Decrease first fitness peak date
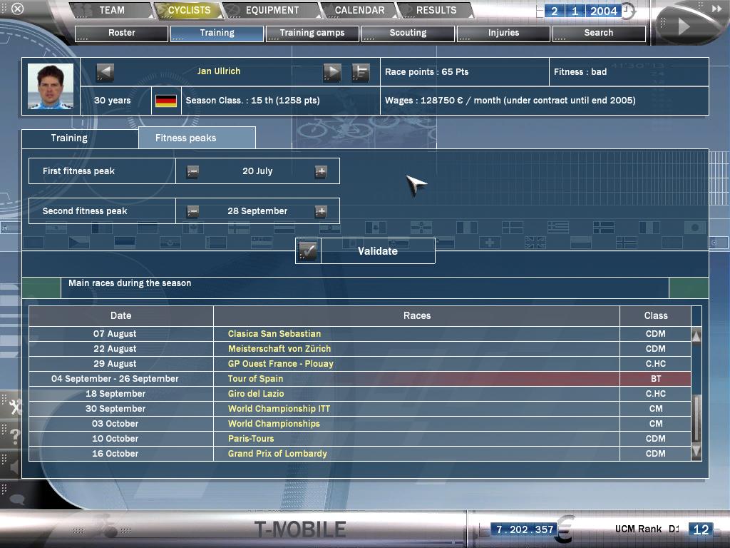 [x=192, y=171]
